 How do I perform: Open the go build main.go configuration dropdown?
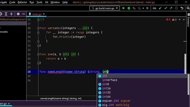pyautogui.click(x=104, y=8)
